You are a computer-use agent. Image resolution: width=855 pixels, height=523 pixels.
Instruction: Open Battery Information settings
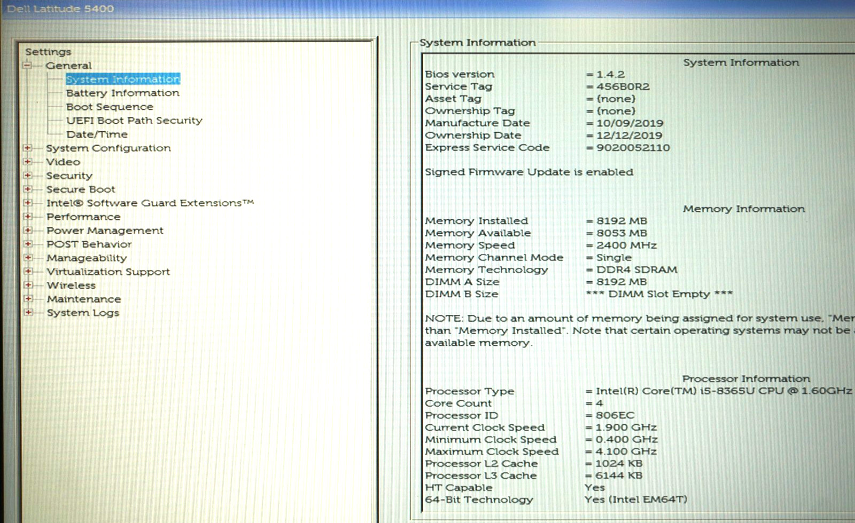[123, 93]
